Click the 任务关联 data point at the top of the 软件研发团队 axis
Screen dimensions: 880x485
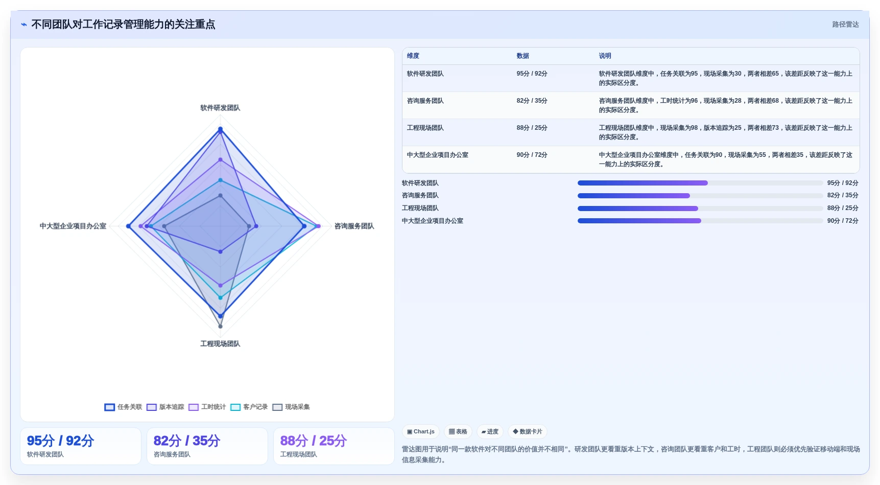pos(221,129)
